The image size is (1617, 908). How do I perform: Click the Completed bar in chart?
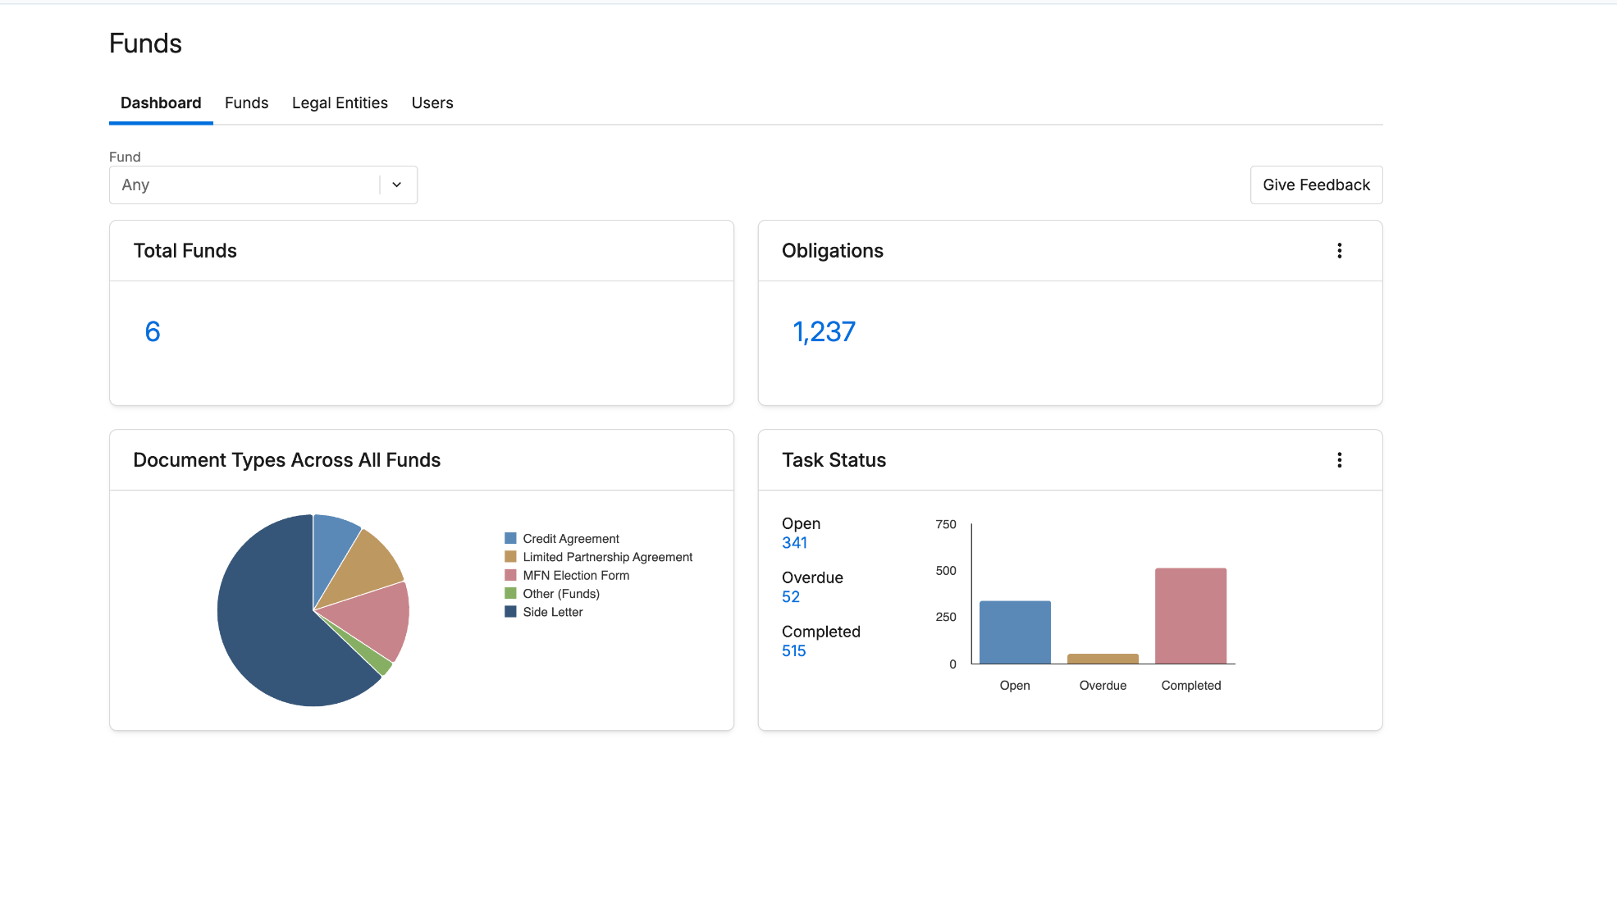click(1190, 616)
